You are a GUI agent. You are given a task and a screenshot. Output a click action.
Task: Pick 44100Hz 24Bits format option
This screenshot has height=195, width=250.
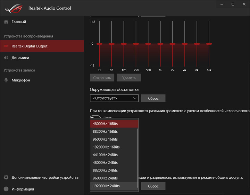tap(114, 155)
